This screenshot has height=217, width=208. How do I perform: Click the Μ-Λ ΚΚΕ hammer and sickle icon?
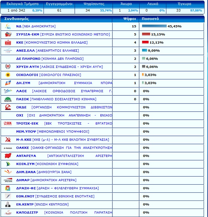click(x=8, y=140)
